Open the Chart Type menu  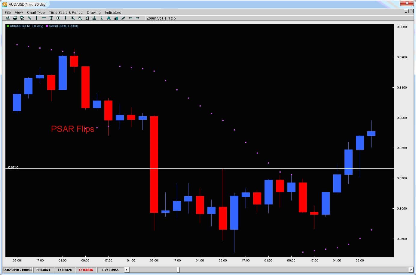click(36, 12)
